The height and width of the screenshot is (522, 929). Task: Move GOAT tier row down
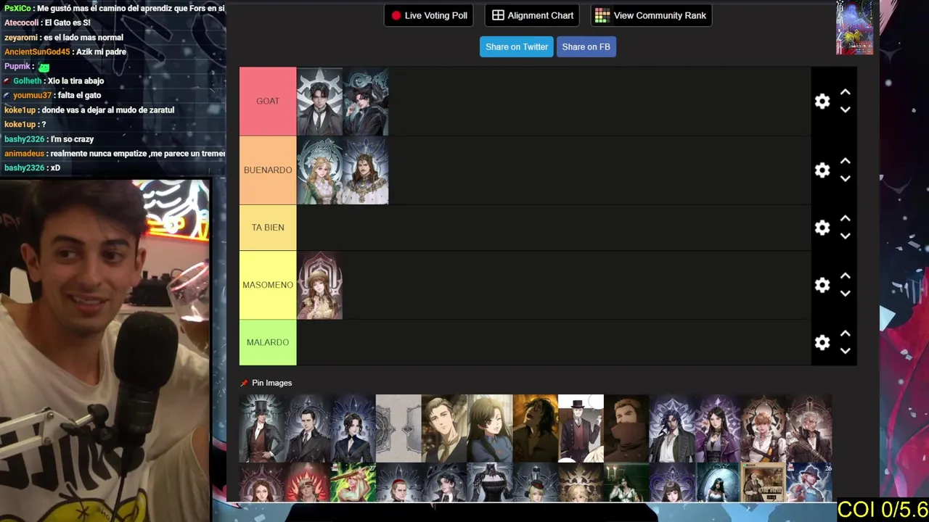845,110
